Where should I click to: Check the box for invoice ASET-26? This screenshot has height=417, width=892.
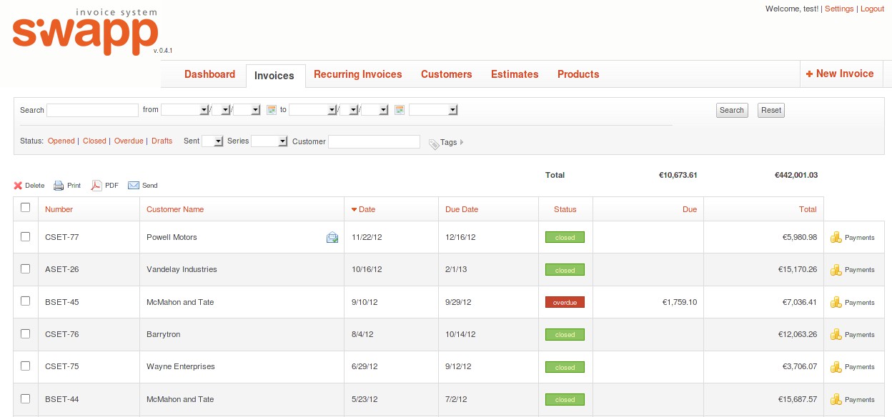tap(26, 269)
